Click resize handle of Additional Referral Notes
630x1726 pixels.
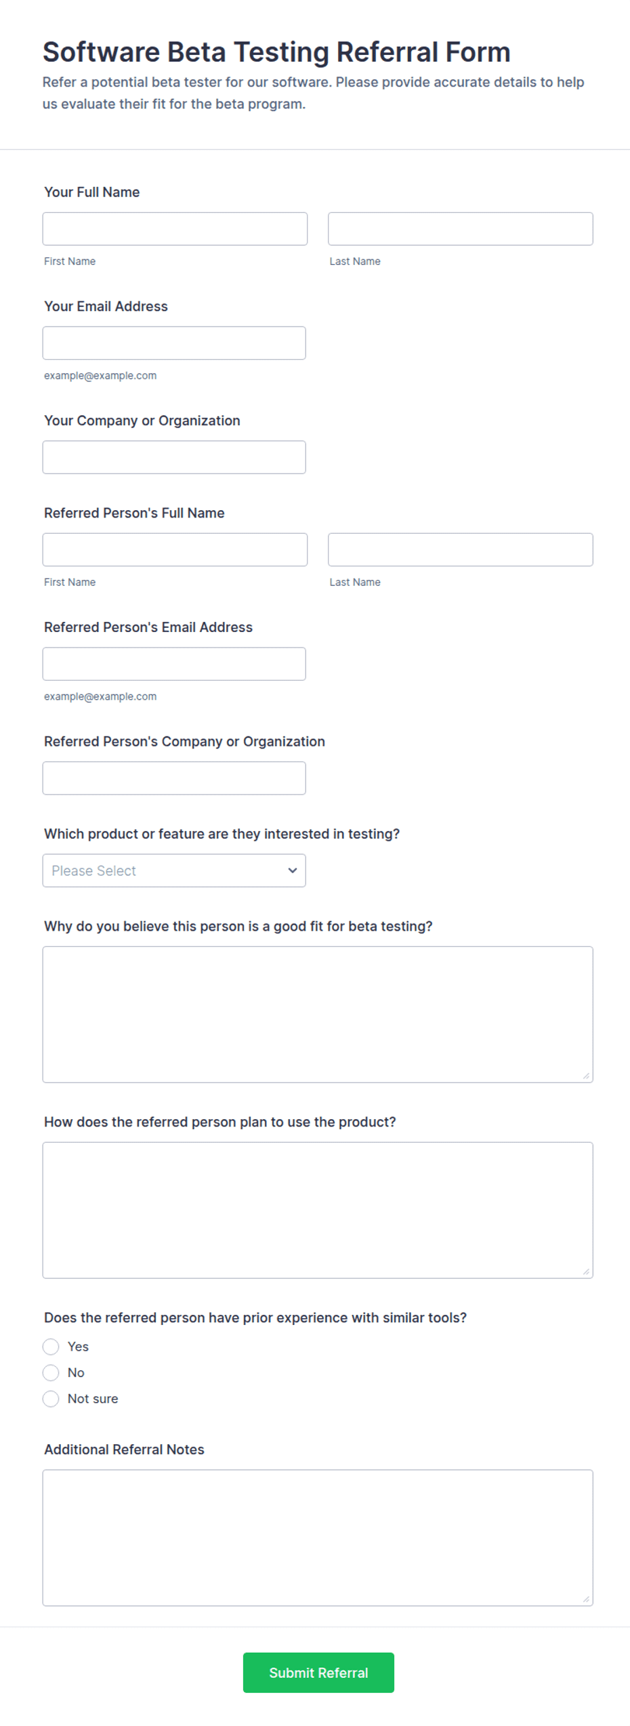coord(586,1599)
